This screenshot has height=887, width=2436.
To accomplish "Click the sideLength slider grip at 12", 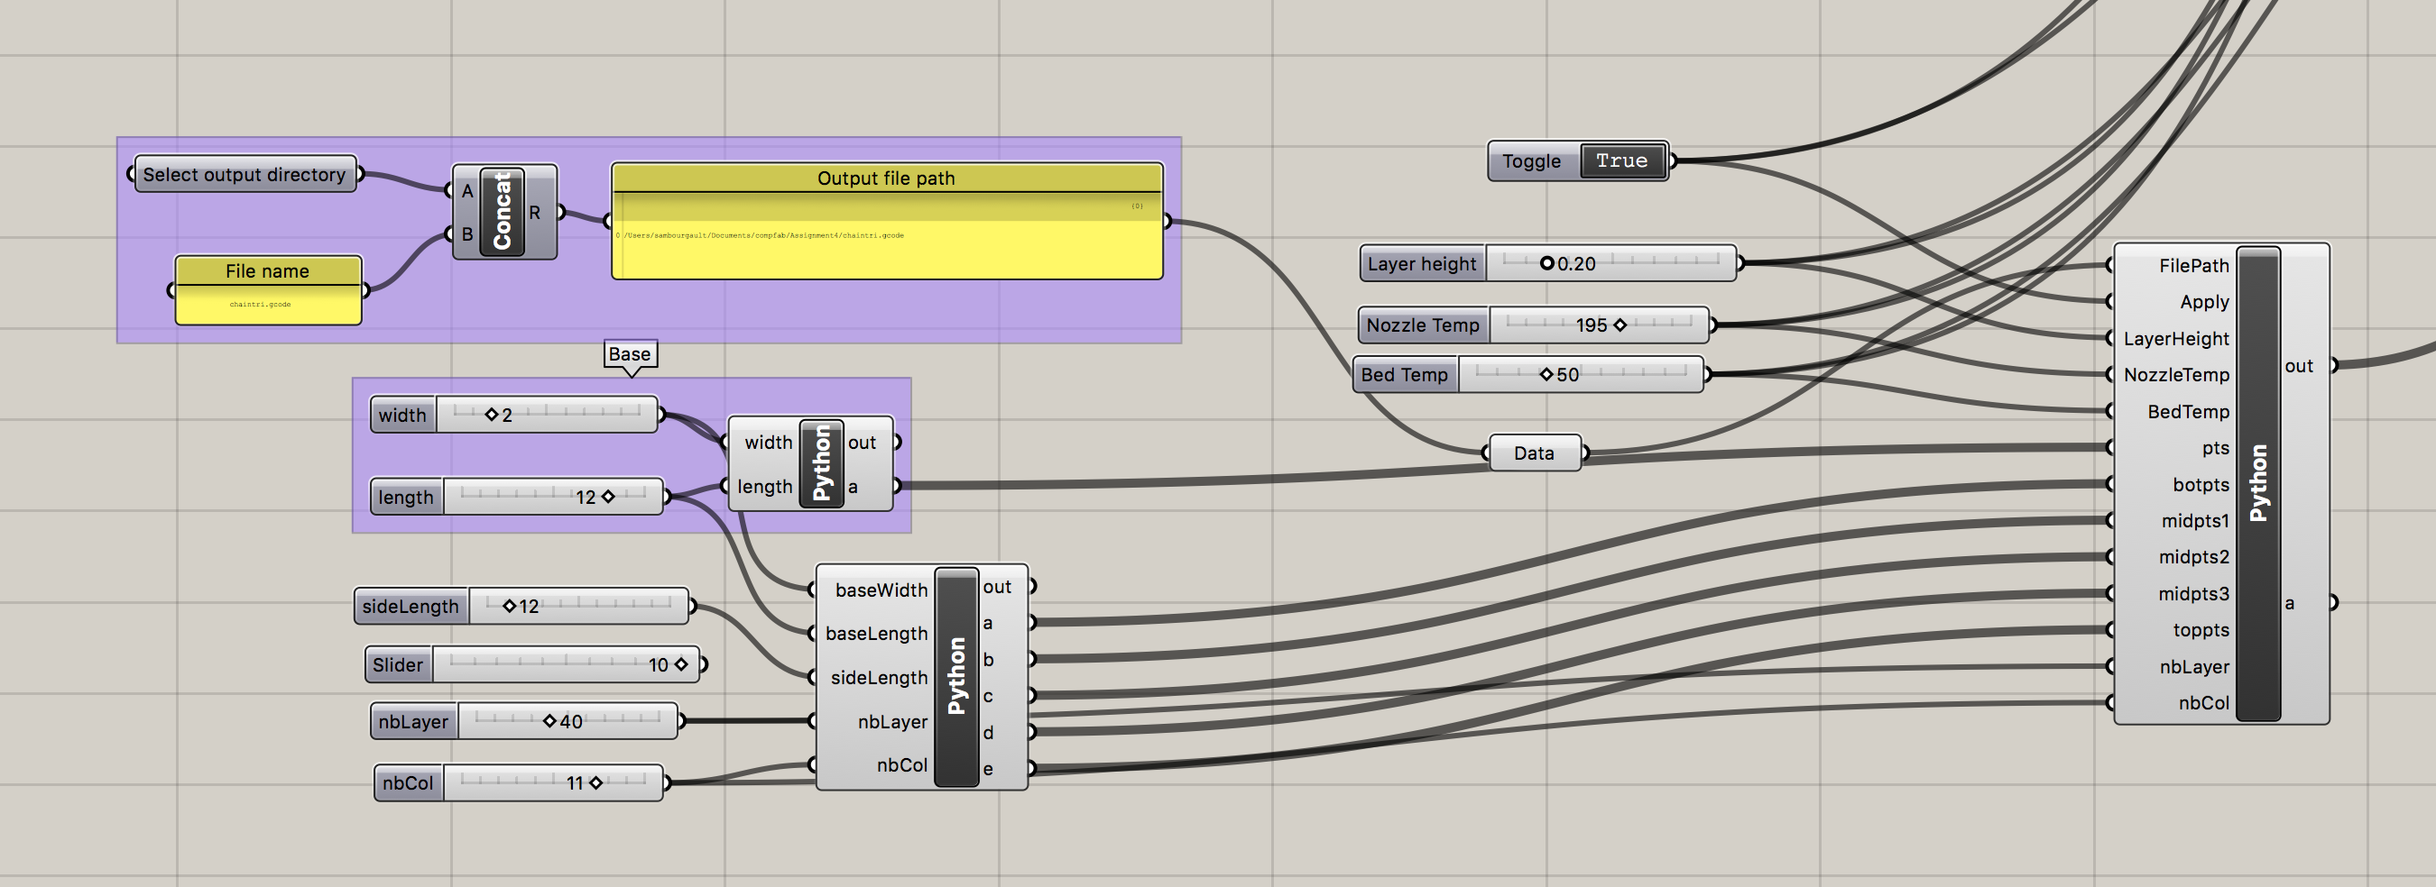I will [509, 606].
